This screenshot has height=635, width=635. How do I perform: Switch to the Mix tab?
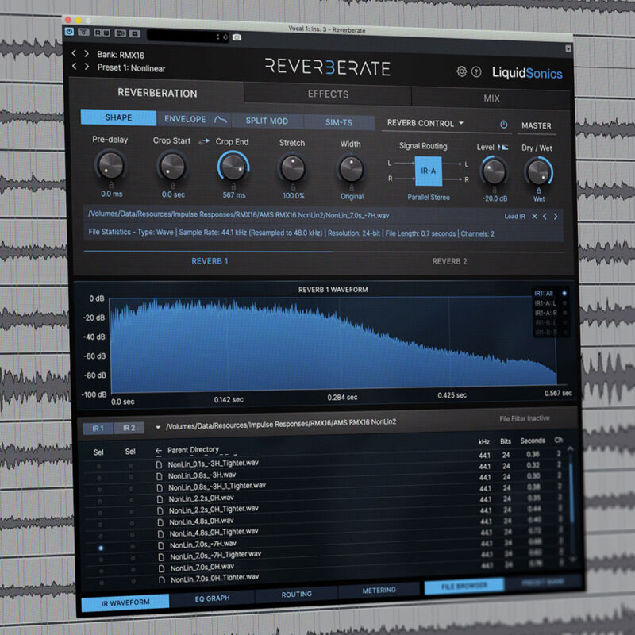tap(491, 98)
